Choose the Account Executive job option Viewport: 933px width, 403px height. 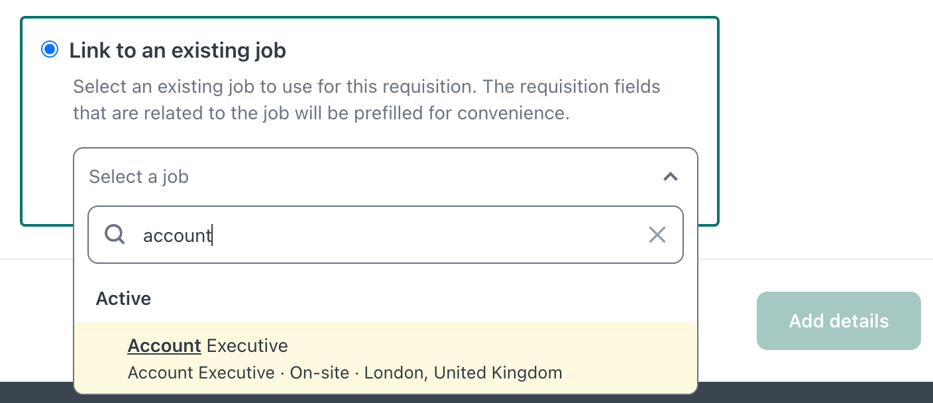[386, 359]
